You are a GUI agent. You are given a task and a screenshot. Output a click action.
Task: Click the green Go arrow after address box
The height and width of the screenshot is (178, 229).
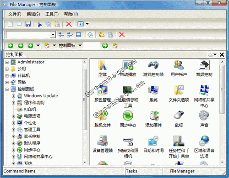click(105, 46)
